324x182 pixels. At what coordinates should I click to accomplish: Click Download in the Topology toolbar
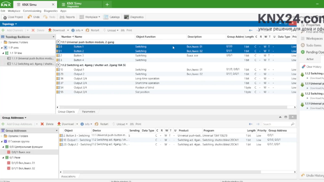tap(56, 30)
